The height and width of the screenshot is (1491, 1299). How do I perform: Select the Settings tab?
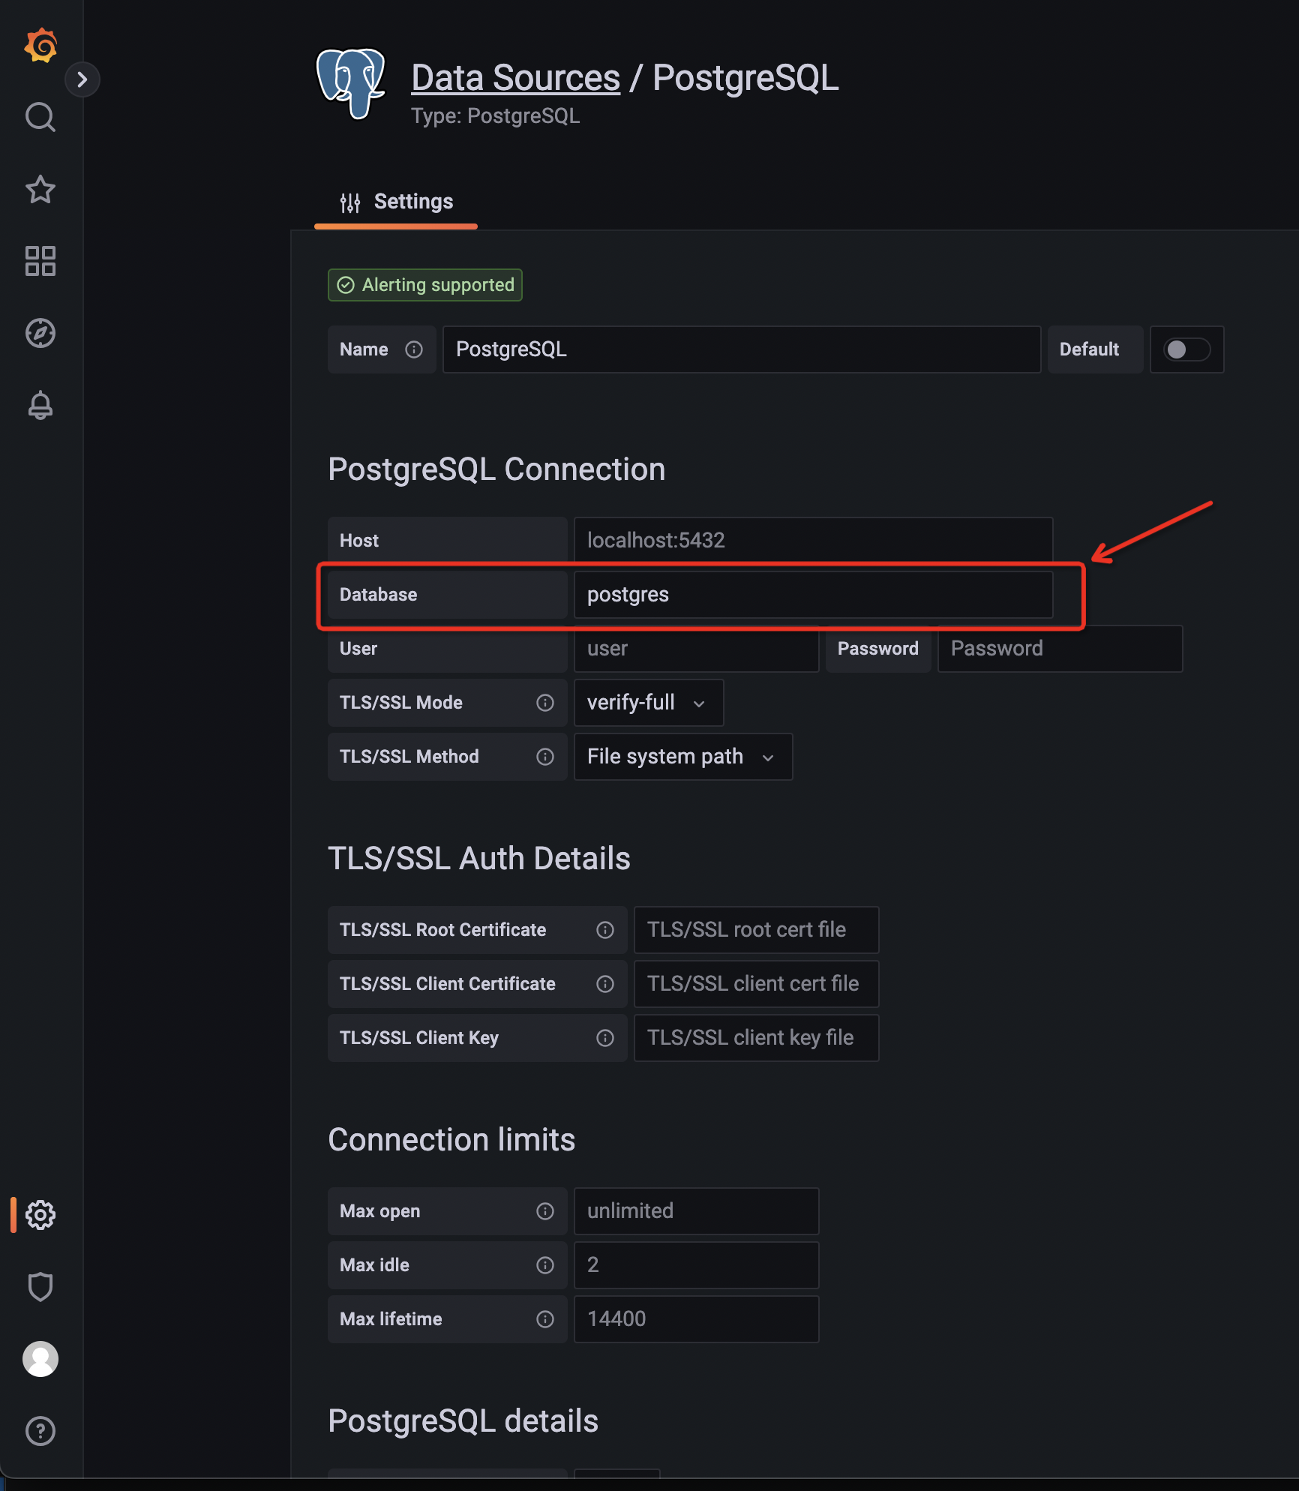(x=396, y=202)
